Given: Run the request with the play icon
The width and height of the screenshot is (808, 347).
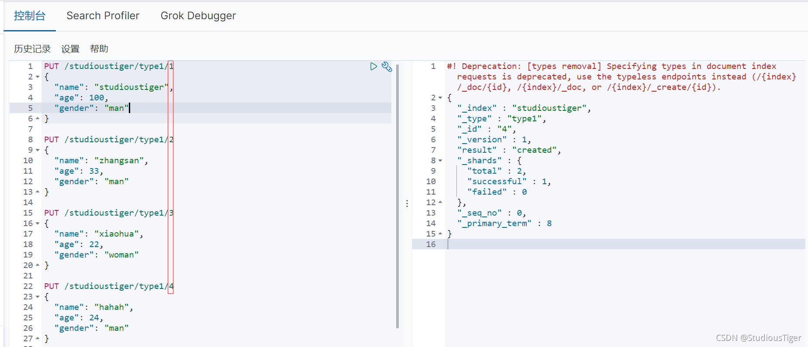Looking at the screenshot, I should (x=373, y=66).
